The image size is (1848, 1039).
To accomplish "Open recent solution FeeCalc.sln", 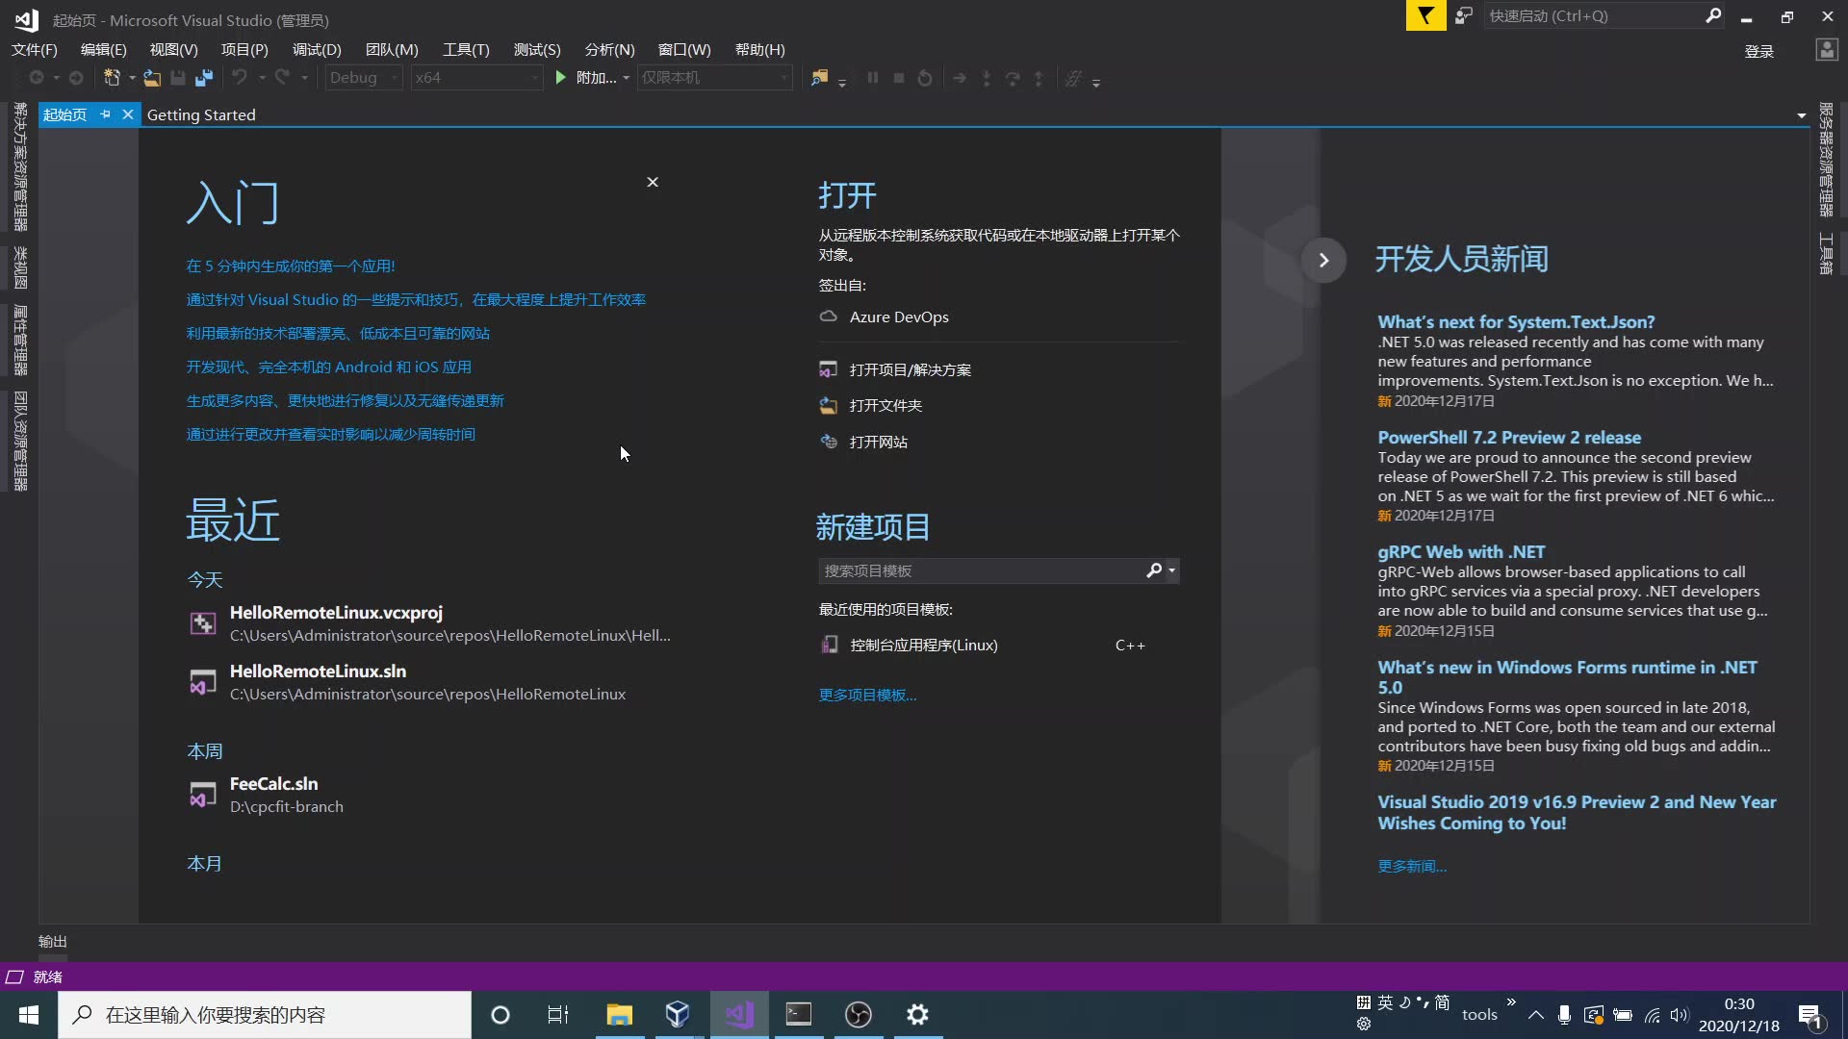I will click(266, 795).
